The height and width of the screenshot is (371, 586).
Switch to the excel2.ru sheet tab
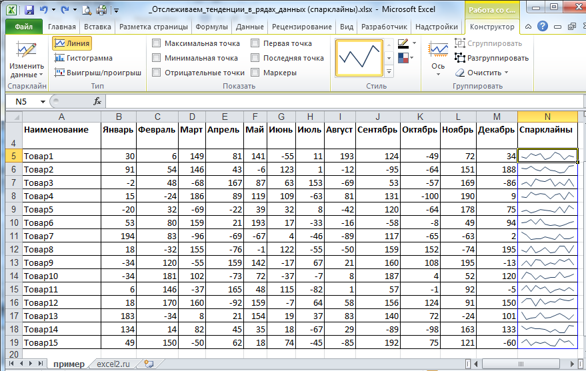pyautogui.click(x=114, y=364)
